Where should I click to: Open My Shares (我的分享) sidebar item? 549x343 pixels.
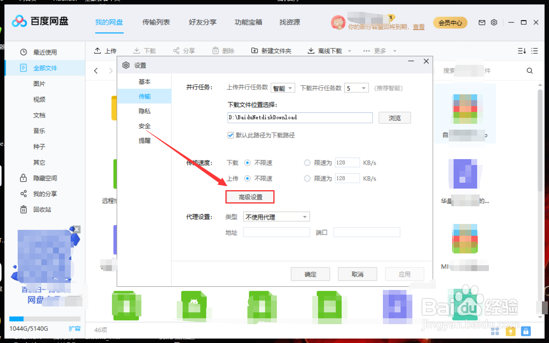[45, 194]
